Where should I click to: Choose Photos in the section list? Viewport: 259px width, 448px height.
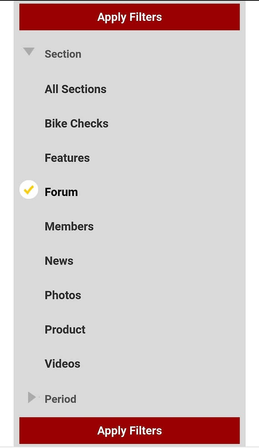pos(63,295)
